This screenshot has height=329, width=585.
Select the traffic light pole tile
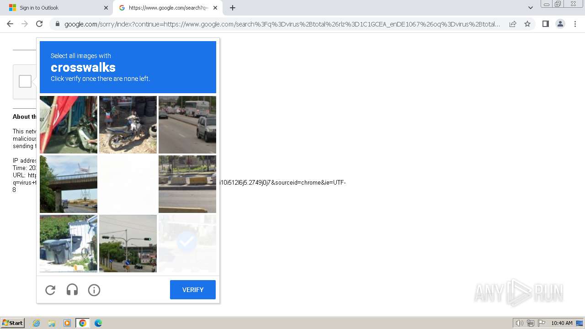[128, 244]
